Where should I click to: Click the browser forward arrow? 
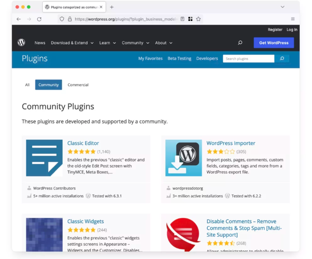pos(29,19)
